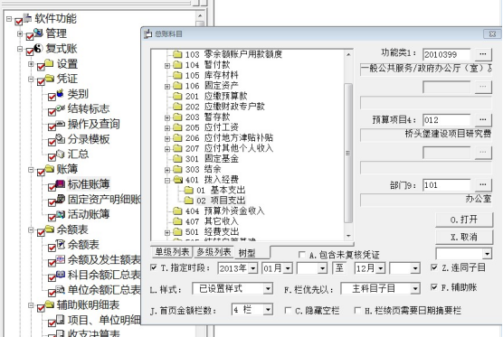Click the 管理 node icon
This screenshot has width=503, height=337.
point(39,33)
